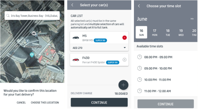Tap the round plus button to add a car

(123, 85)
